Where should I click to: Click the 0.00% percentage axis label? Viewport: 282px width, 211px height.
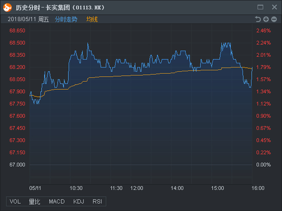pyautogui.click(x=264, y=165)
